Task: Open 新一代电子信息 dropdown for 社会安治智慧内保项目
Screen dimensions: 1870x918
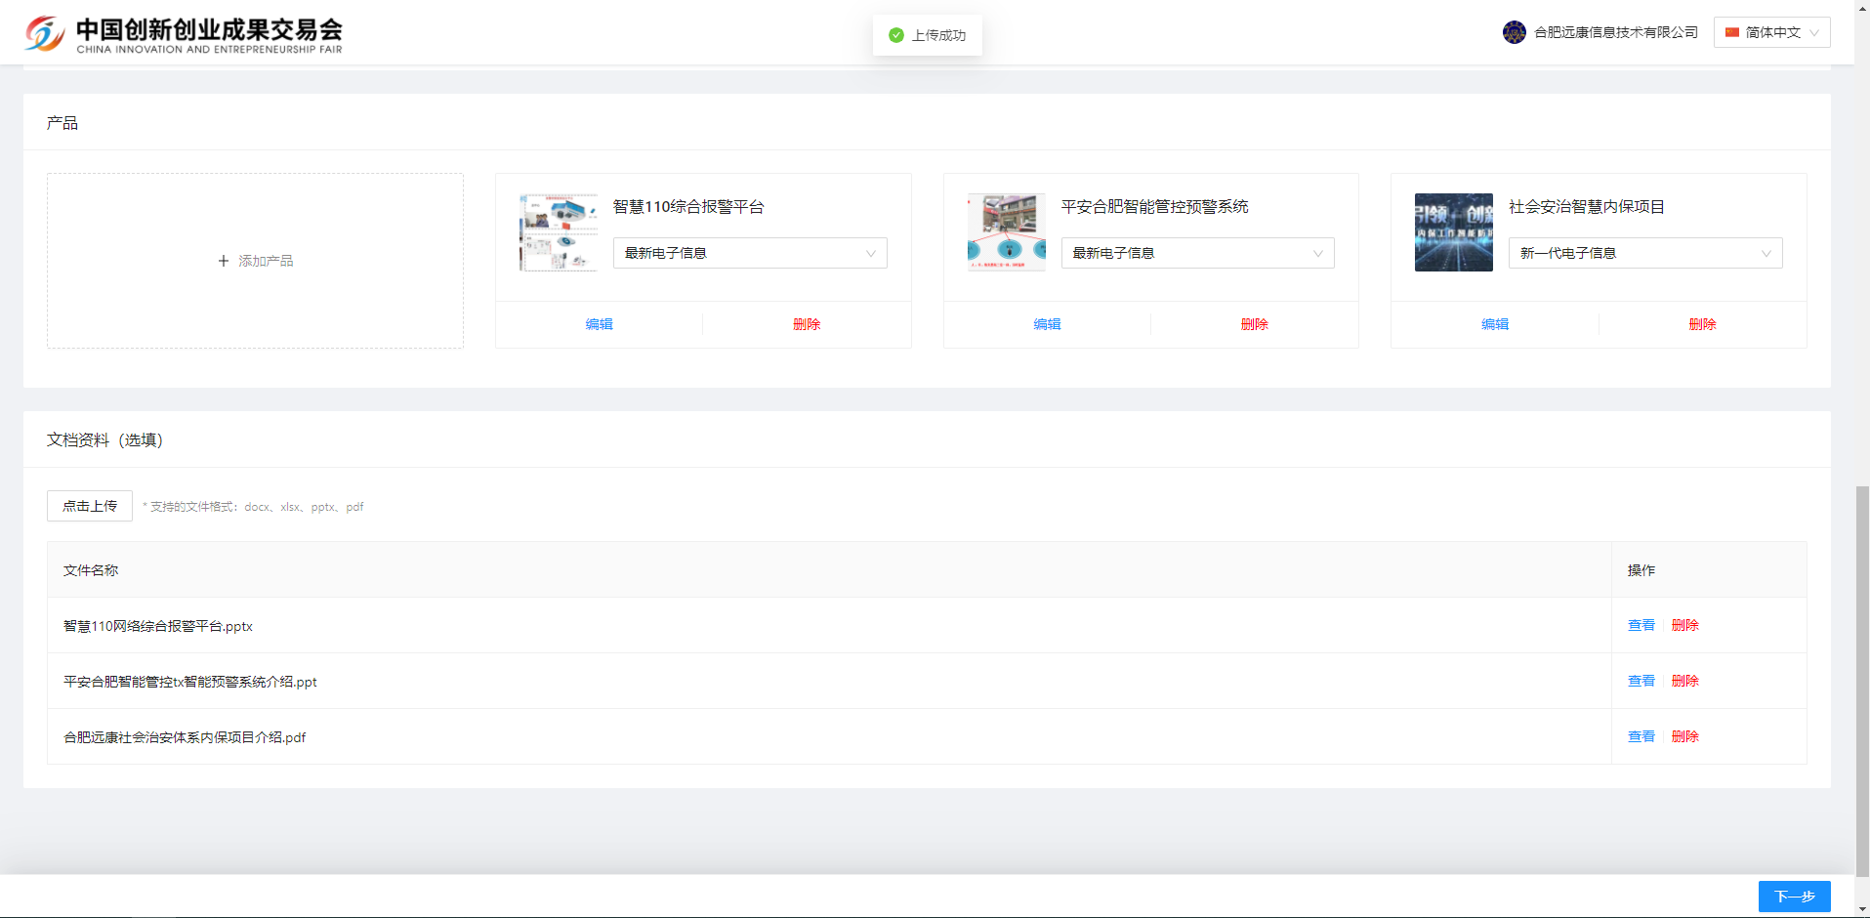Action: [x=1644, y=253]
